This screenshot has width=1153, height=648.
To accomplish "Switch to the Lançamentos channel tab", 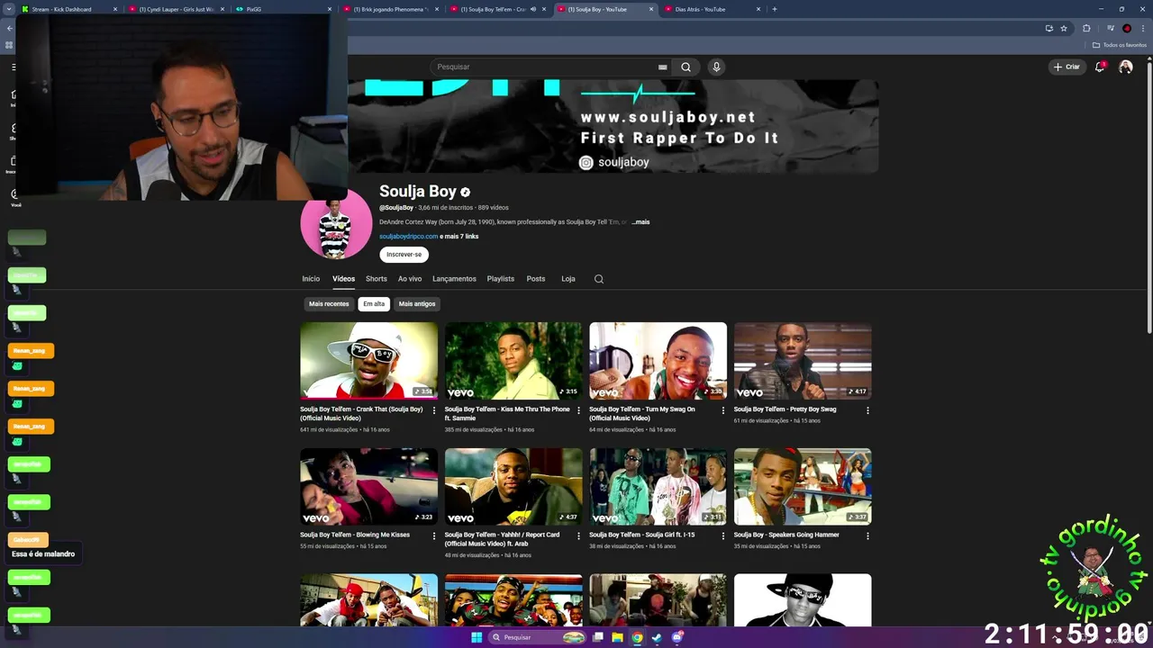I will 454,279.
